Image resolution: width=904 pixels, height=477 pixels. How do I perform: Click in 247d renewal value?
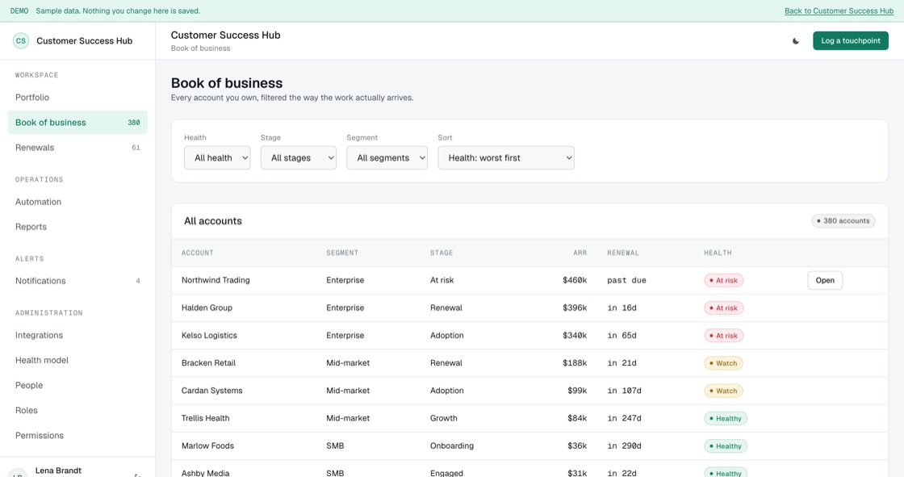(x=624, y=418)
